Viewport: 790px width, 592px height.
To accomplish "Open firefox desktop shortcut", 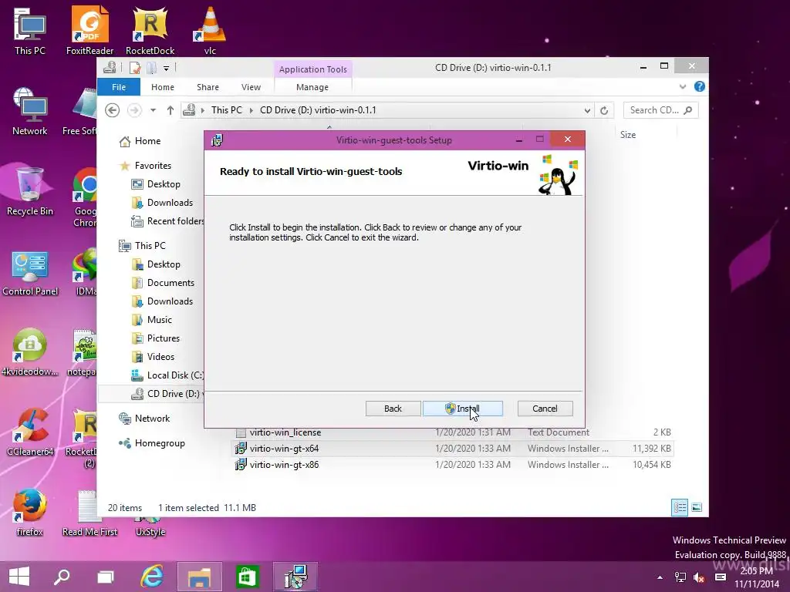I will tap(29, 513).
